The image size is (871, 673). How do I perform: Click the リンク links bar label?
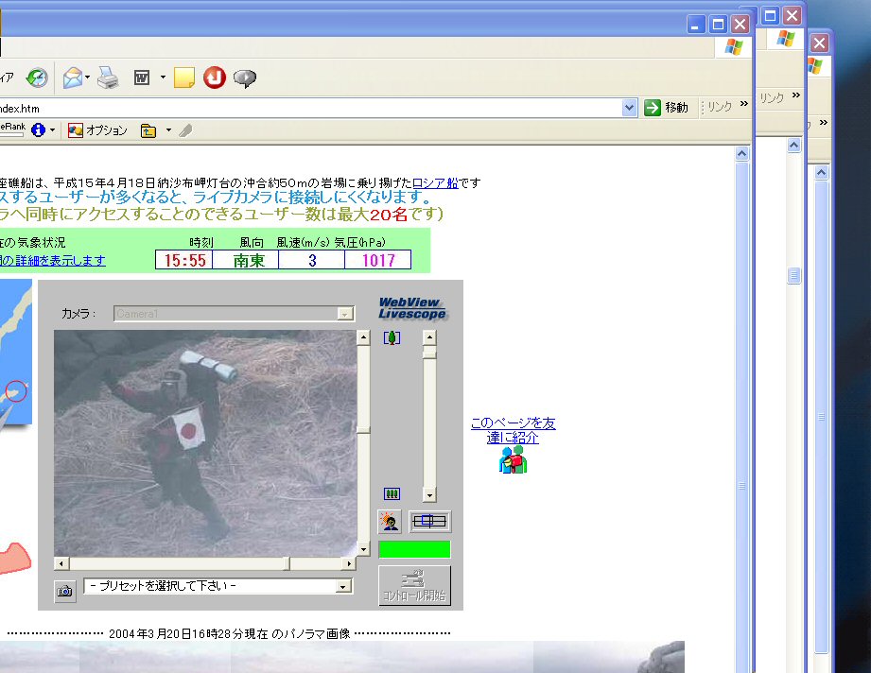[x=720, y=108]
